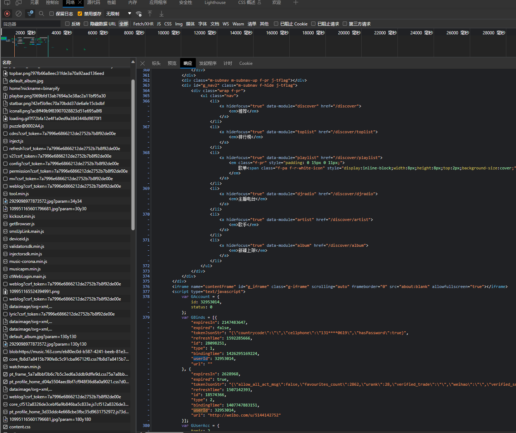Screen dimensions: 516x433
Task: Check the 隐藏数据 URL checkbox
Action: pyautogui.click(x=86, y=24)
